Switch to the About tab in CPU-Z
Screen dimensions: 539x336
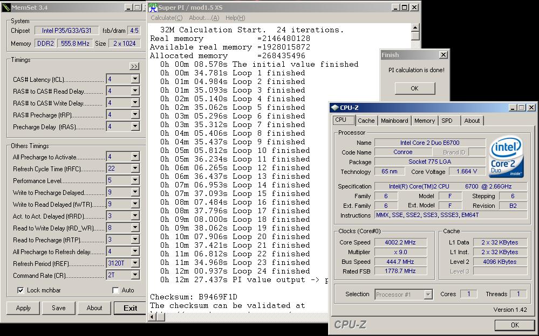(472, 121)
